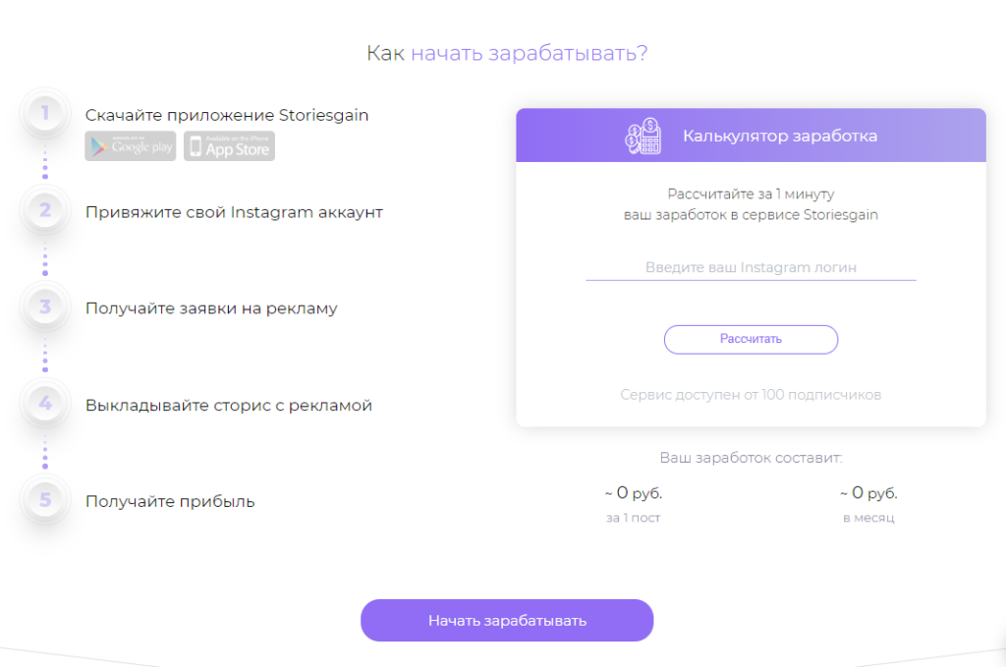Click the Получайте прибыль step text
Screen dimensions: 1006x667
[170, 502]
